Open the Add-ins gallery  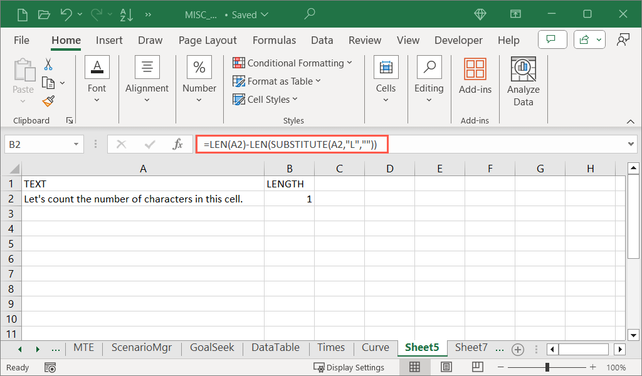tap(475, 75)
